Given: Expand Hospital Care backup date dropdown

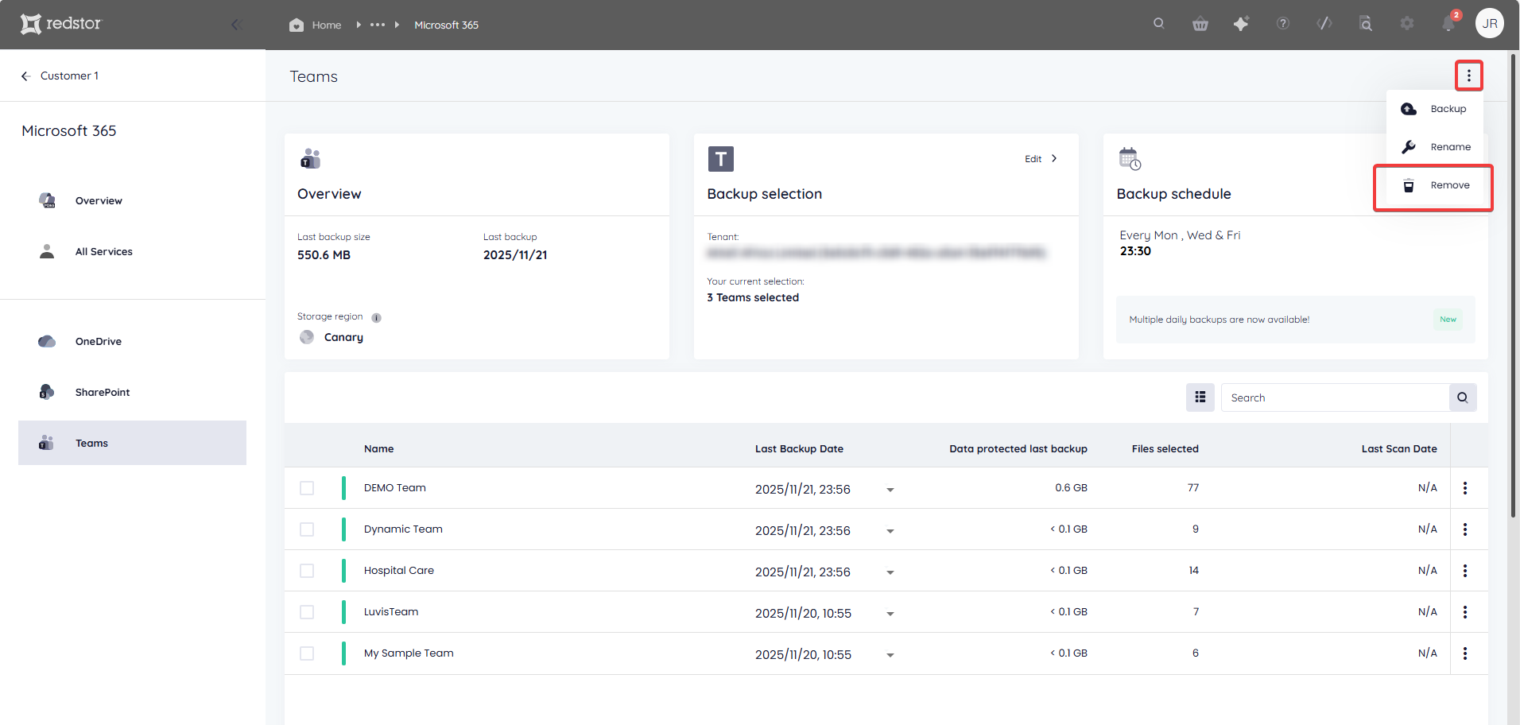Looking at the screenshot, I should (x=890, y=572).
